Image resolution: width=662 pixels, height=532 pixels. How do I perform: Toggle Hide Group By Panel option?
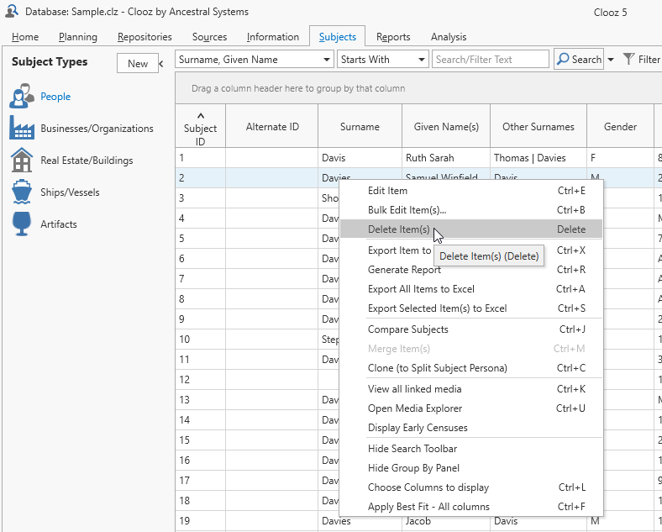413,468
